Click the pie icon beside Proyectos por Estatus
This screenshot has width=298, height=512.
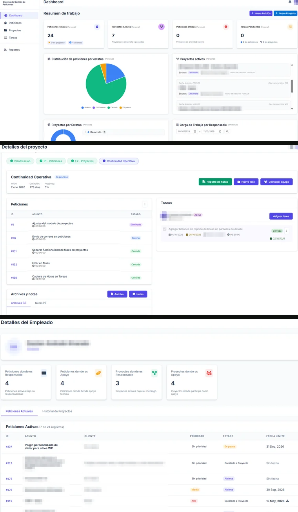[x=49, y=125]
